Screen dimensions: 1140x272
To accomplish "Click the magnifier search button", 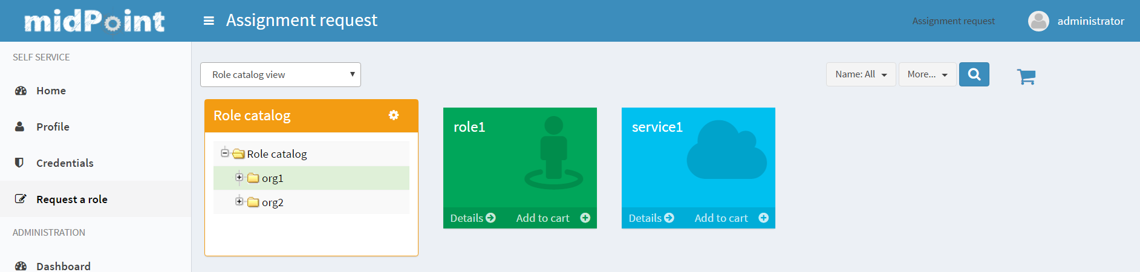I will click(974, 74).
